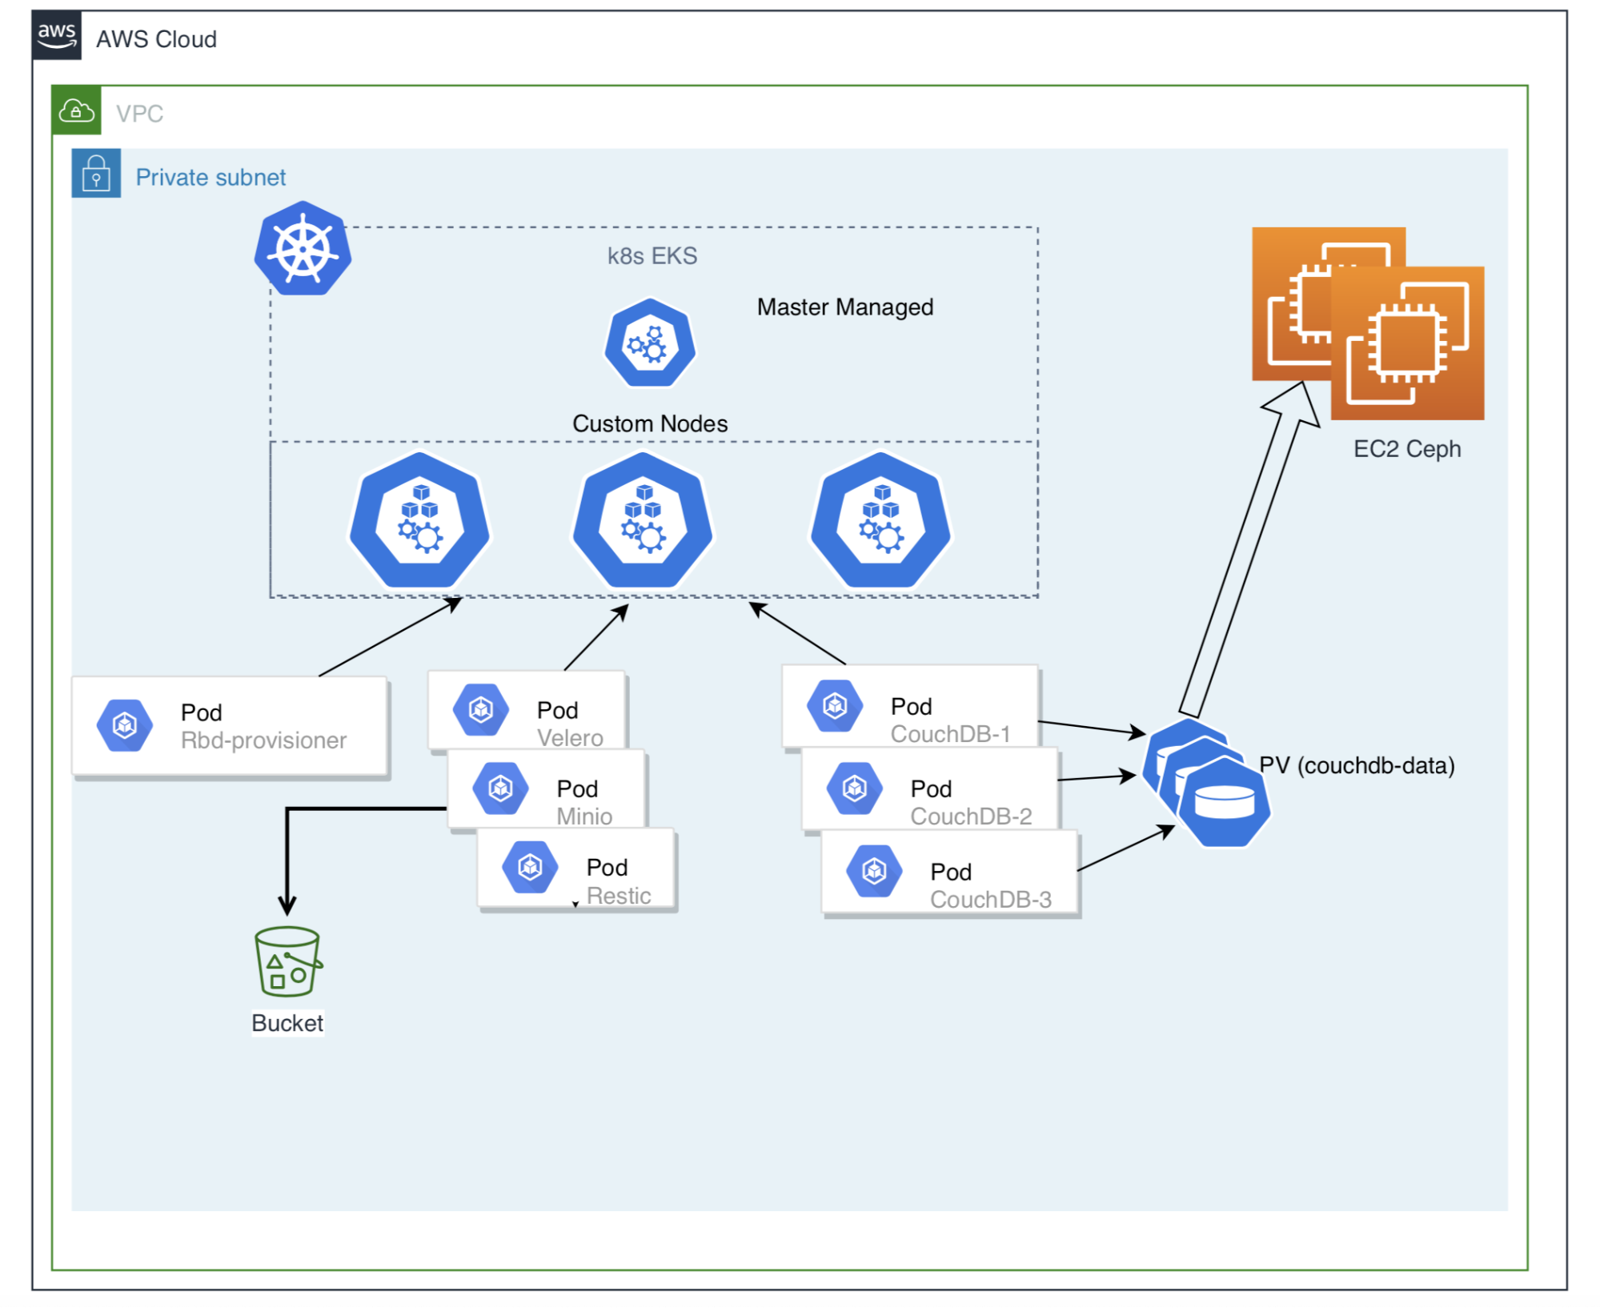
Task: Click the Private subnet label text
Action: pos(211,177)
